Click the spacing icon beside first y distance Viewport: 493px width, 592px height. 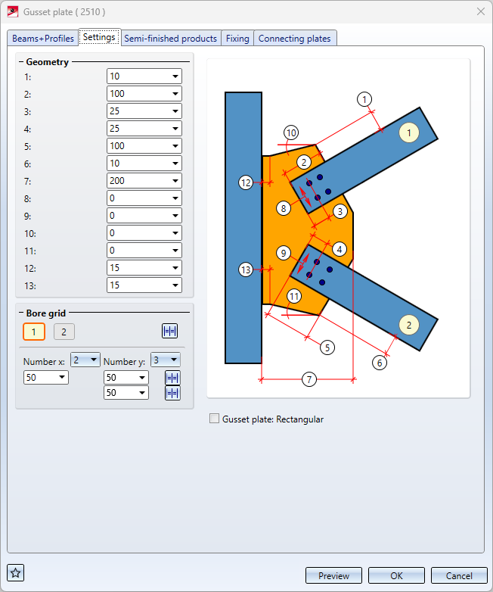tap(172, 378)
